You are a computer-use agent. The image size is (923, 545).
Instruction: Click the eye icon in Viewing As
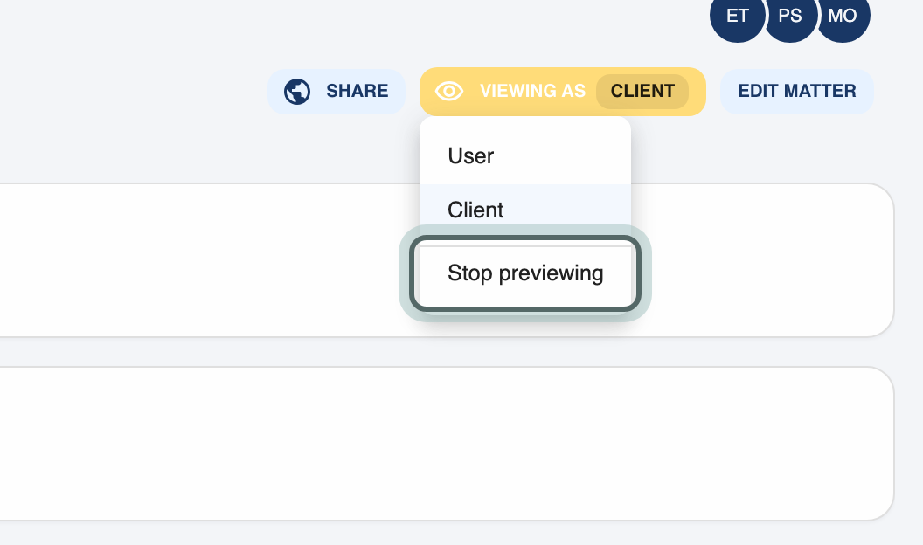click(449, 91)
